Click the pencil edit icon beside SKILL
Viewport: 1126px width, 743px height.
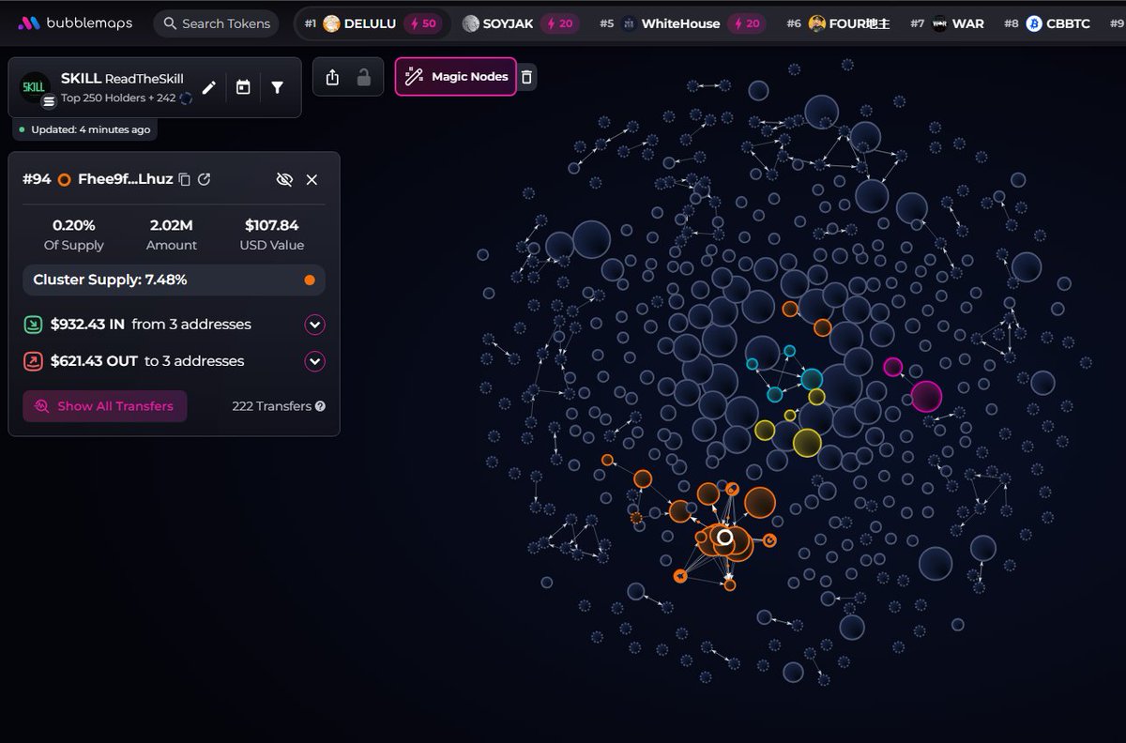(208, 87)
